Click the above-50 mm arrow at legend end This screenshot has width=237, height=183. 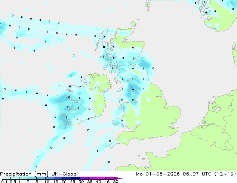tap(118, 178)
